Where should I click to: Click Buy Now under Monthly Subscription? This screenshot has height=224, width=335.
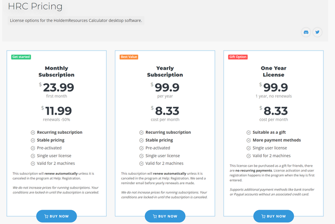(x=56, y=216)
